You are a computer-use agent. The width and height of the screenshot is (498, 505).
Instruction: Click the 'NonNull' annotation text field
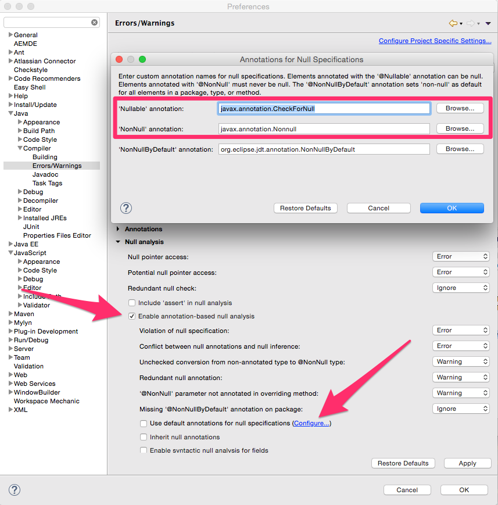[324, 129]
